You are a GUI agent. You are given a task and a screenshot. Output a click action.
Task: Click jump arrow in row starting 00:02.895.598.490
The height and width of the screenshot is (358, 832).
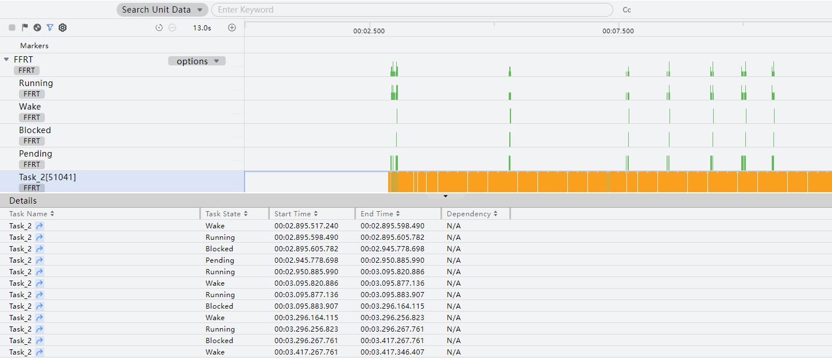click(x=40, y=237)
